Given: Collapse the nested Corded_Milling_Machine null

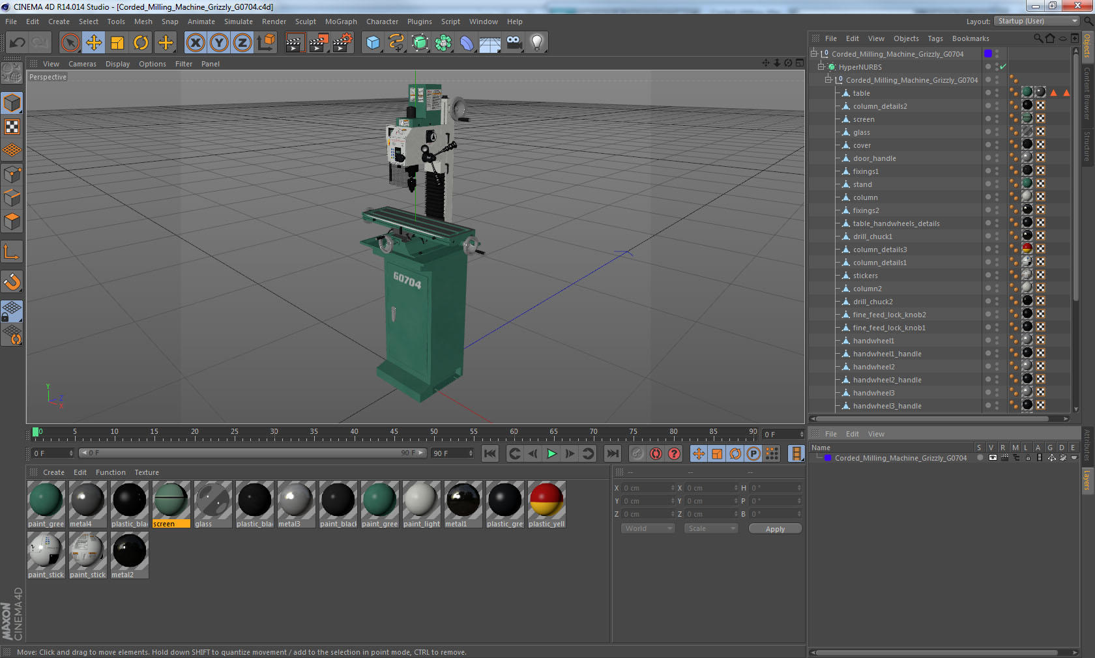Looking at the screenshot, I should pyautogui.click(x=828, y=79).
